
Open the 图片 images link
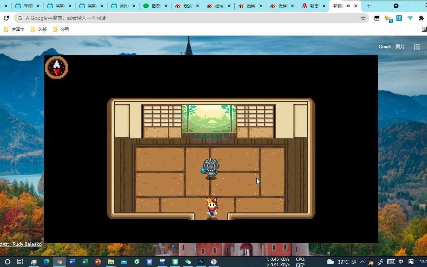coord(400,47)
